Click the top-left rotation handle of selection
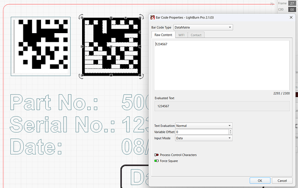The image size is (298, 188). tap(81, 16)
